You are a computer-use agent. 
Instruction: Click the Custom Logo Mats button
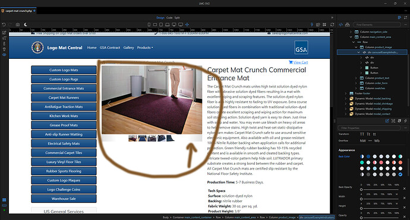pos(64,70)
